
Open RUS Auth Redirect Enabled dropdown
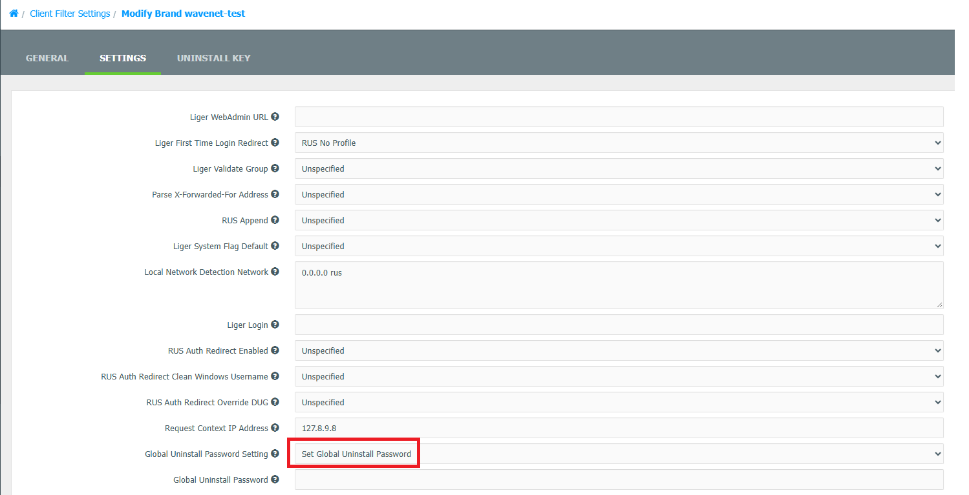[x=619, y=350]
